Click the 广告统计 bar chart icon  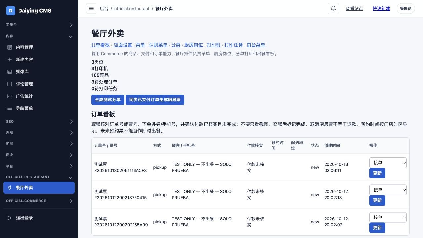pos(10,96)
